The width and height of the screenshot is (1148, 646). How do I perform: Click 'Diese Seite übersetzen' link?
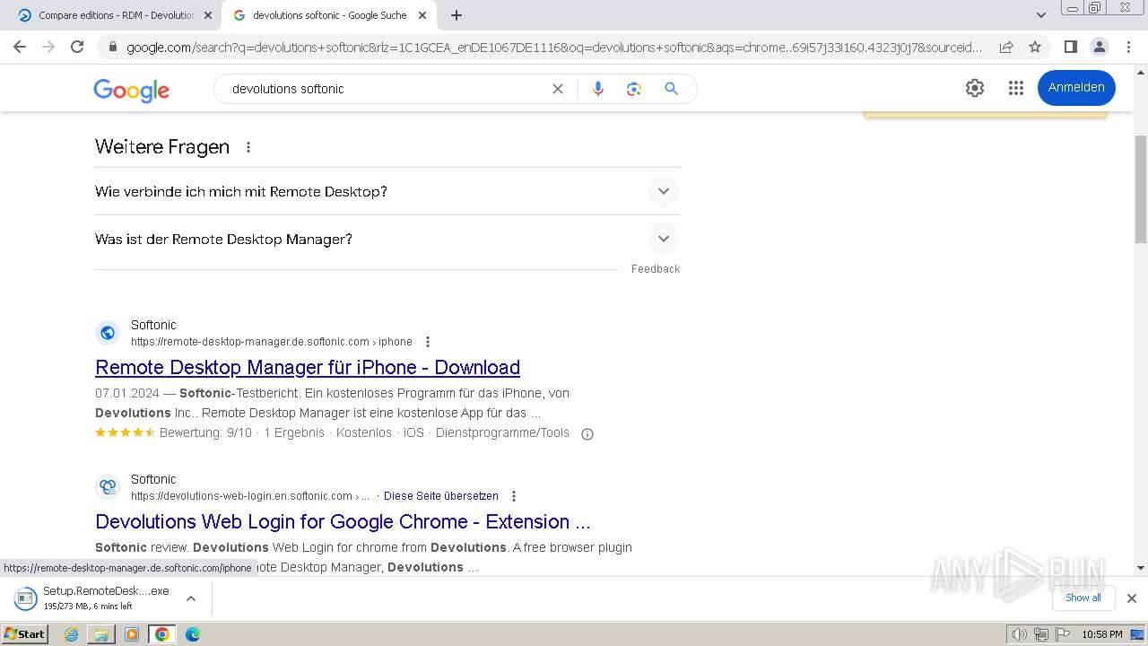tap(441, 496)
